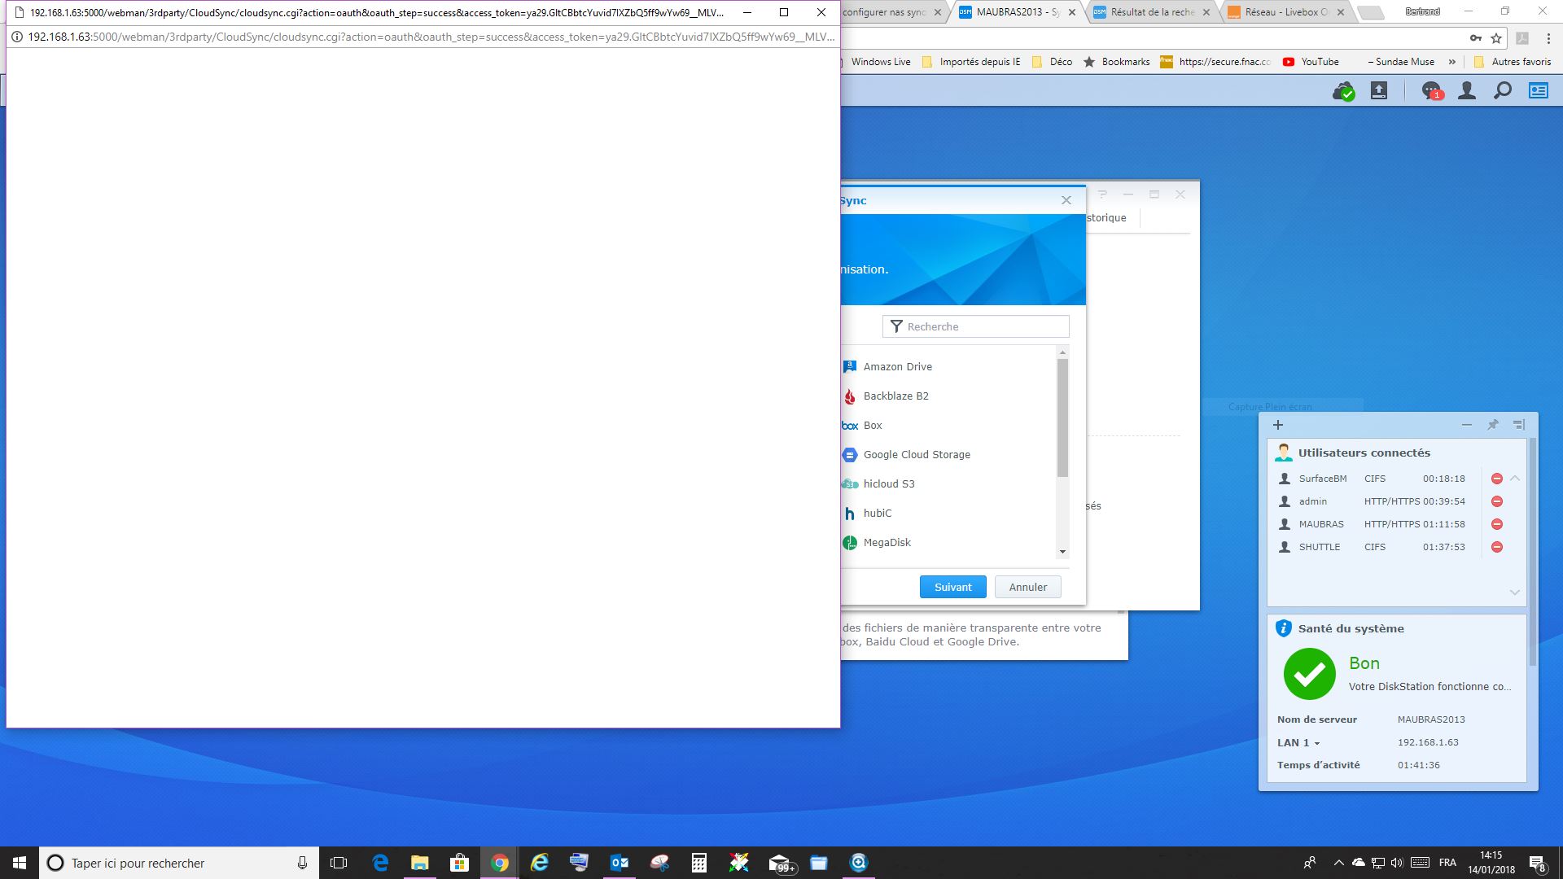Open Task View in taskbar
Image resolution: width=1563 pixels, height=879 pixels.
[x=339, y=863]
